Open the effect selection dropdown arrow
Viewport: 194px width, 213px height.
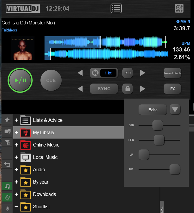[x=175, y=109]
